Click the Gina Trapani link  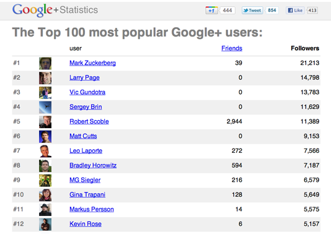coord(87,195)
